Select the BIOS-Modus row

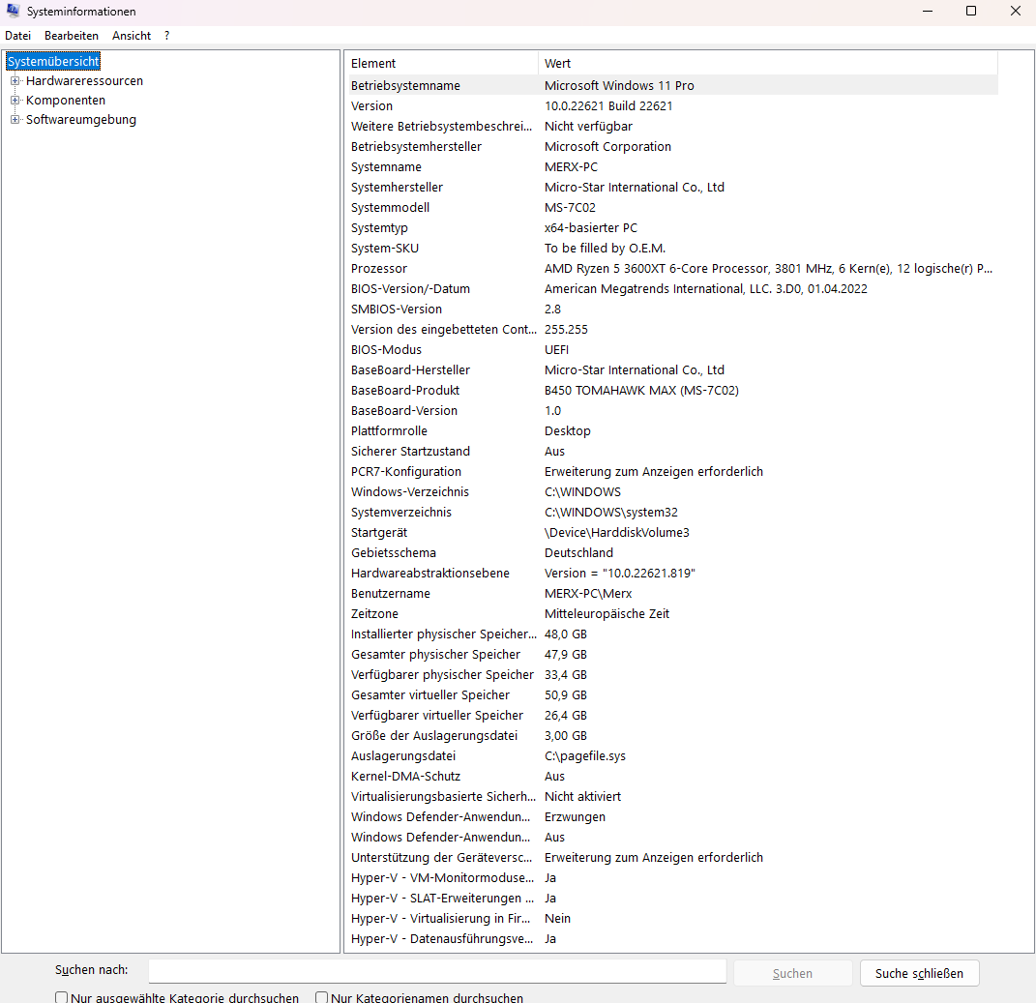(672, 349)
